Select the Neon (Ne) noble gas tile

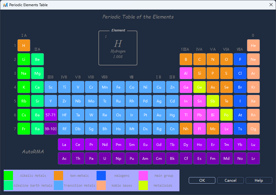tap(253, 59)
